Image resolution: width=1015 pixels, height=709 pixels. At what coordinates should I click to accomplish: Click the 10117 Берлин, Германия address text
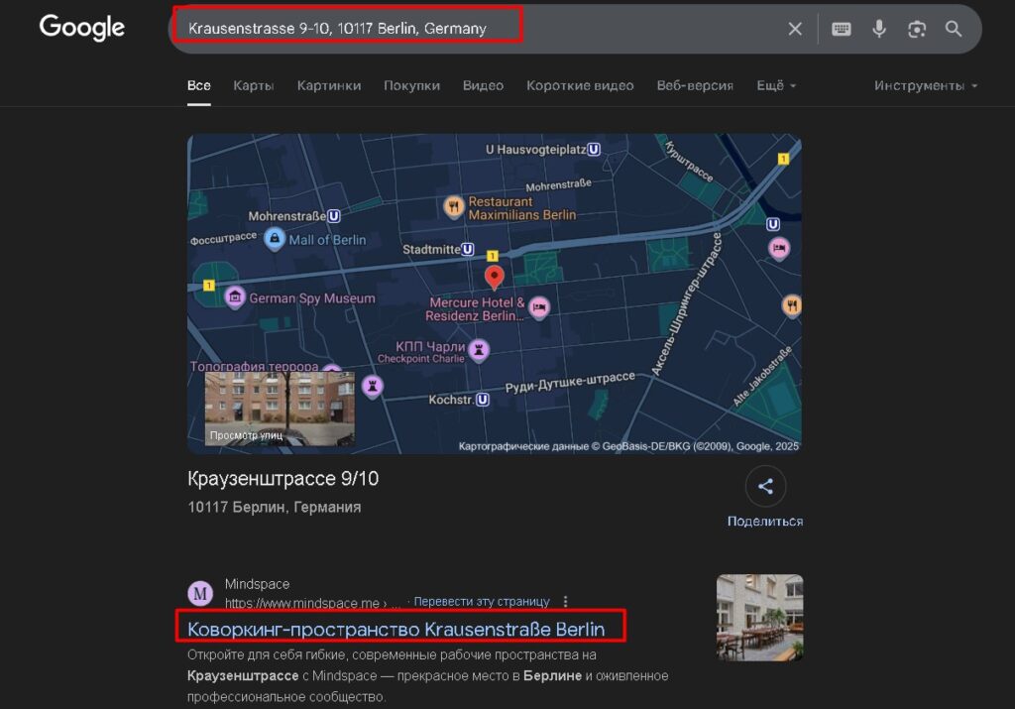(x=275, y=507)
